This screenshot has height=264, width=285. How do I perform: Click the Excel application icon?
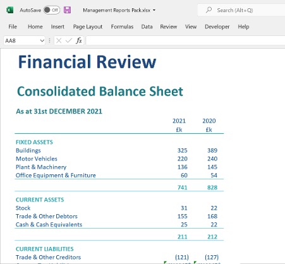pos(9,10)
